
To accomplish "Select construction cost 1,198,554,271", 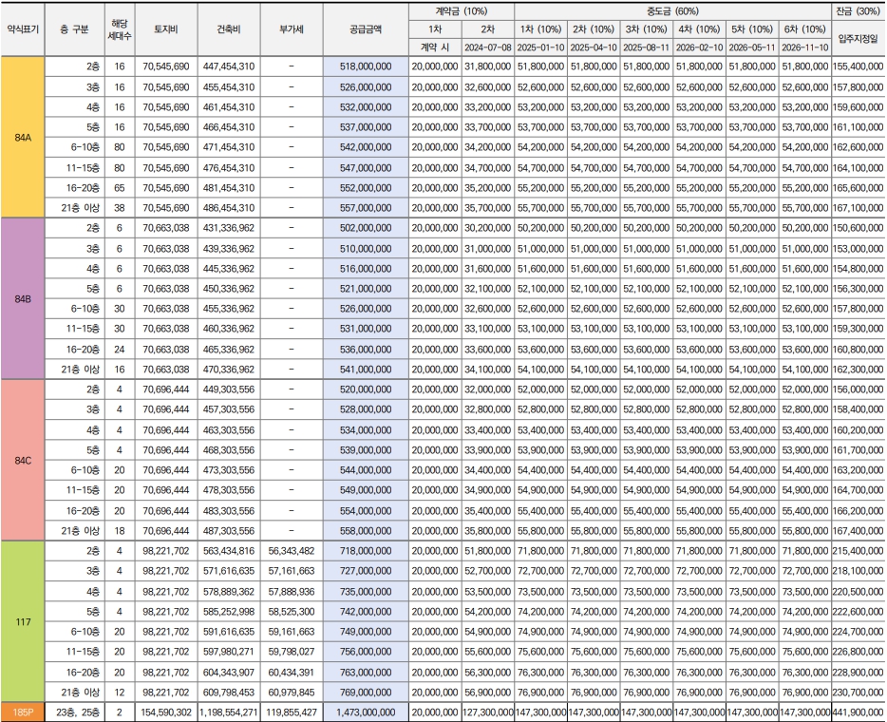I will pyautogui.click(x=229, y=712).
